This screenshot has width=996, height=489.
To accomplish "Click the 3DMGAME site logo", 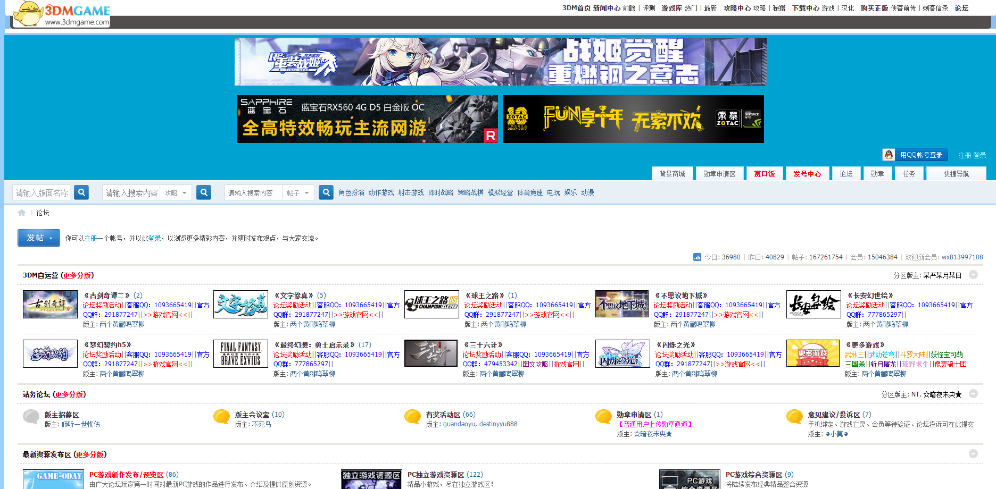I will [61, 14].
